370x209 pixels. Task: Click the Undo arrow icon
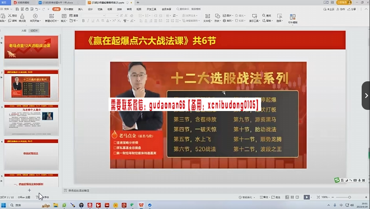[36, 9]
